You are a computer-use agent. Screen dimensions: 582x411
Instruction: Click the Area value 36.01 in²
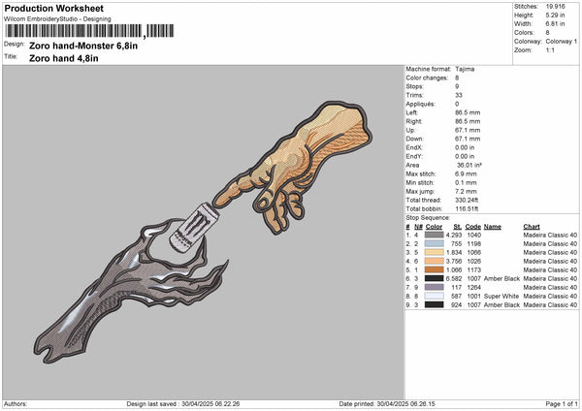pos(469,166)
